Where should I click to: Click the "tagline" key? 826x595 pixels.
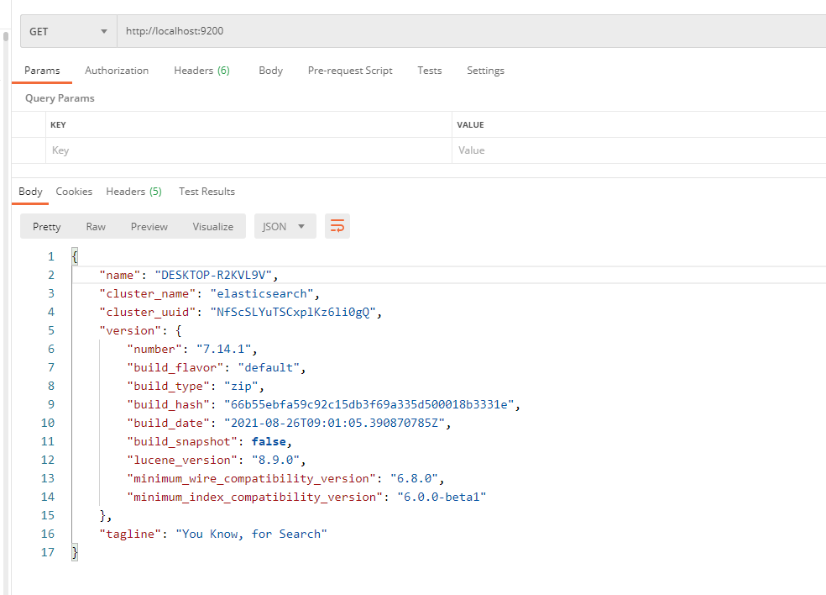[130, 534]
